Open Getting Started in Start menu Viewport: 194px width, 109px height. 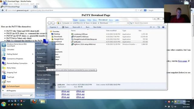point(18,54)
